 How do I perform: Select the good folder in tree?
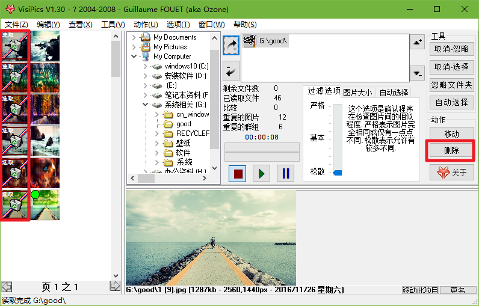coord(183,124)
